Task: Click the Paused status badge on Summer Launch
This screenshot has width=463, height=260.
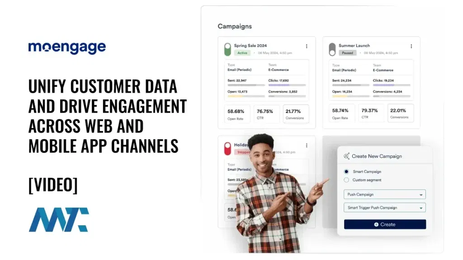Action: click(x=348, y=53)
